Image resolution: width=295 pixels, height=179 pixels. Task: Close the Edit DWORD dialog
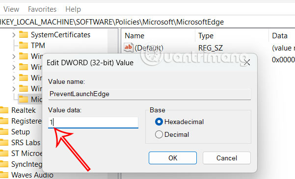(x=247, y=62)
